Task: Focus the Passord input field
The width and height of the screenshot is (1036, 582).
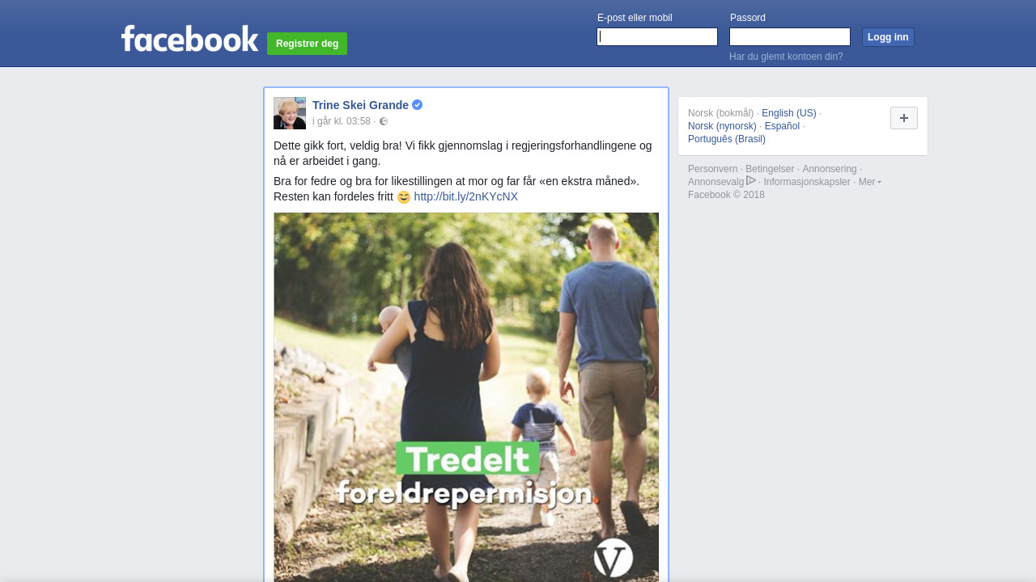Action: tap(790, 37)
